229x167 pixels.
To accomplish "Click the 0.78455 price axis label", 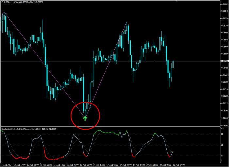I will pos(225,68).
